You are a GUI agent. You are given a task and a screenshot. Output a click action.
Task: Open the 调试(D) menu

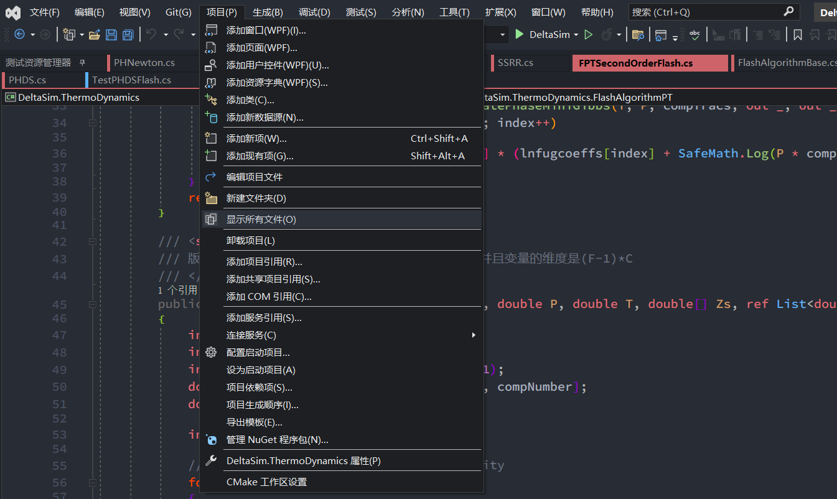(314, 12)
